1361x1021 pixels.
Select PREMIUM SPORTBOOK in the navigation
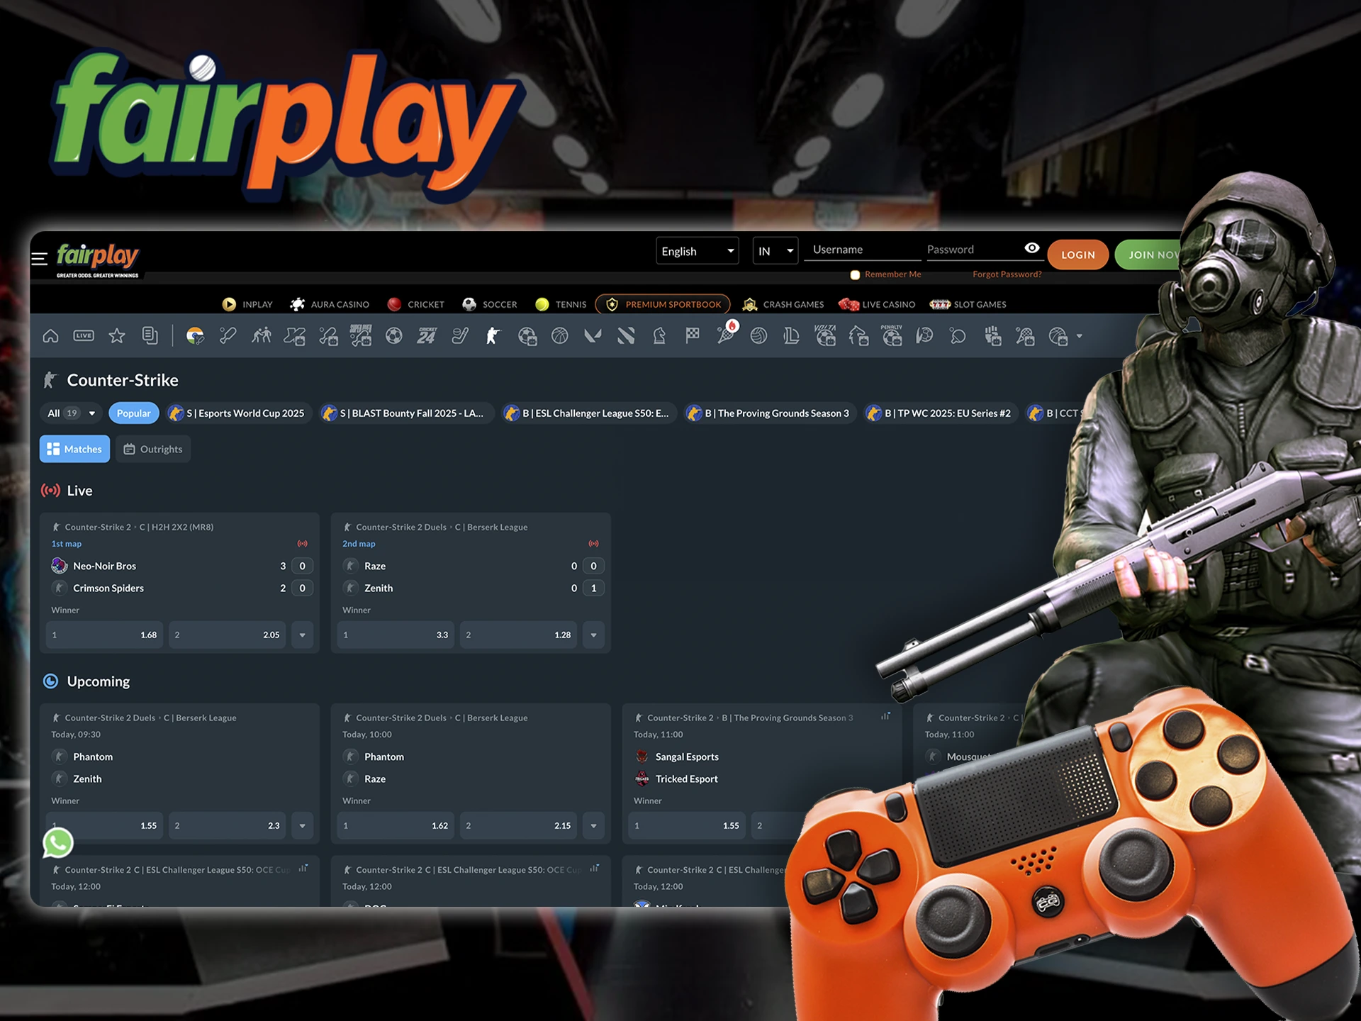coord(663,304)
